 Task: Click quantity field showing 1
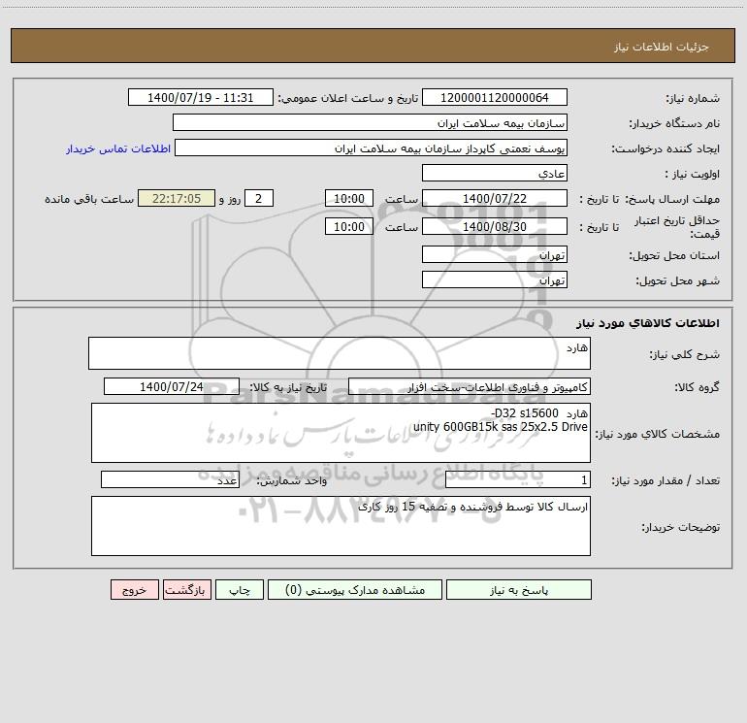tap(518, 479)
